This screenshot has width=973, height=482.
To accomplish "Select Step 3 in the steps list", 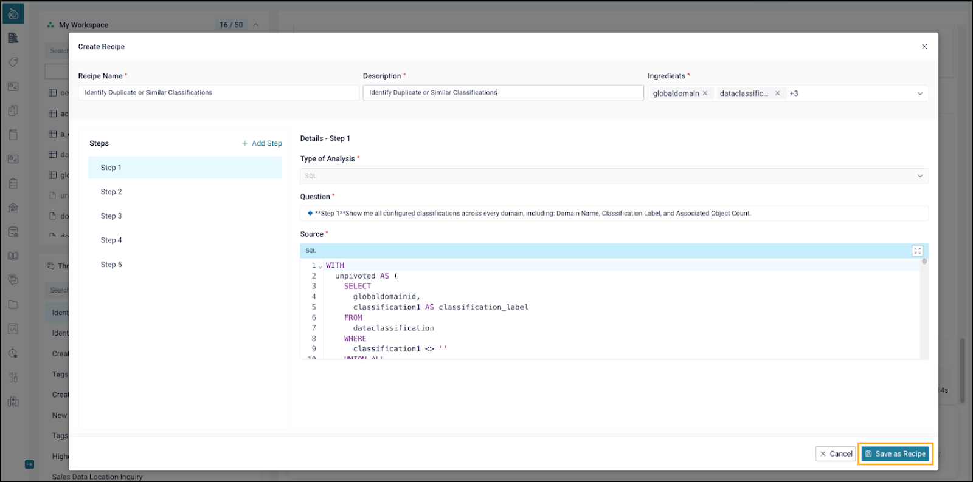I will coord(111,216).
